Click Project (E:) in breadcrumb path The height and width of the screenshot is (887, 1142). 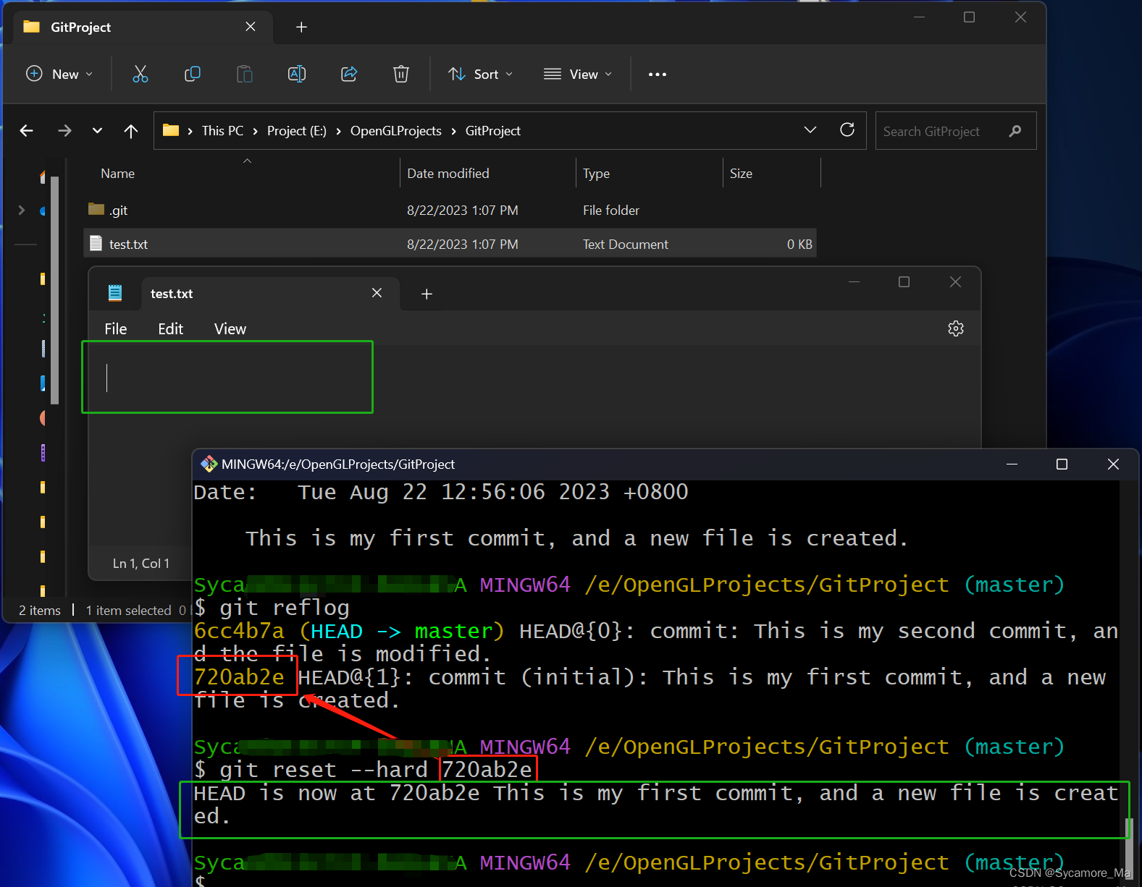click(x=297, y=131)
